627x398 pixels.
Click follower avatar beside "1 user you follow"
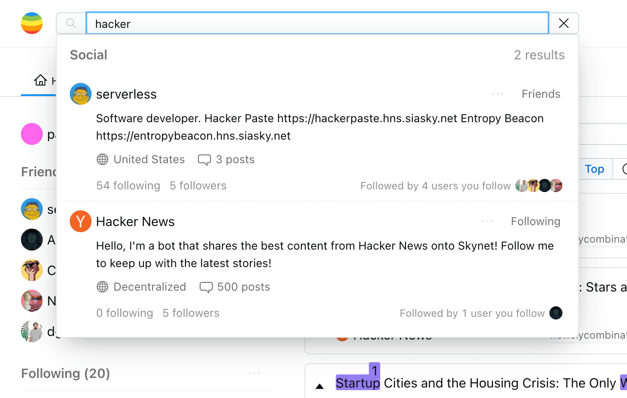556,313
